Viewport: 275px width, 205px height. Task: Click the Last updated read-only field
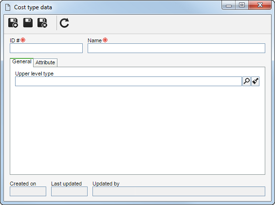click(x=69, y=191)
